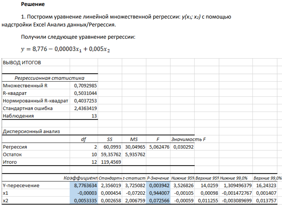Screen dimensions: 282x205
Task: Click 'Нижние 95%' column header
Action: coord(183,178)
